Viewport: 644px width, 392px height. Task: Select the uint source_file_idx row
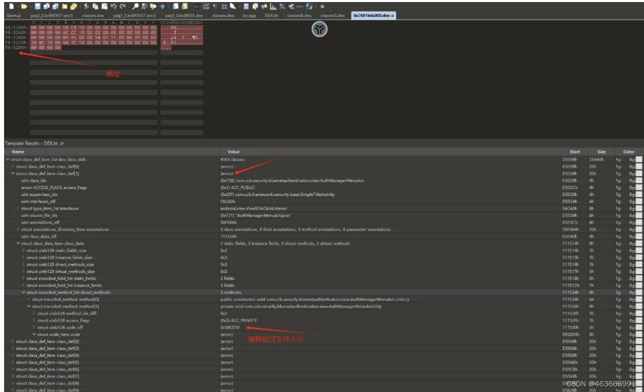[x=323, y=215]
